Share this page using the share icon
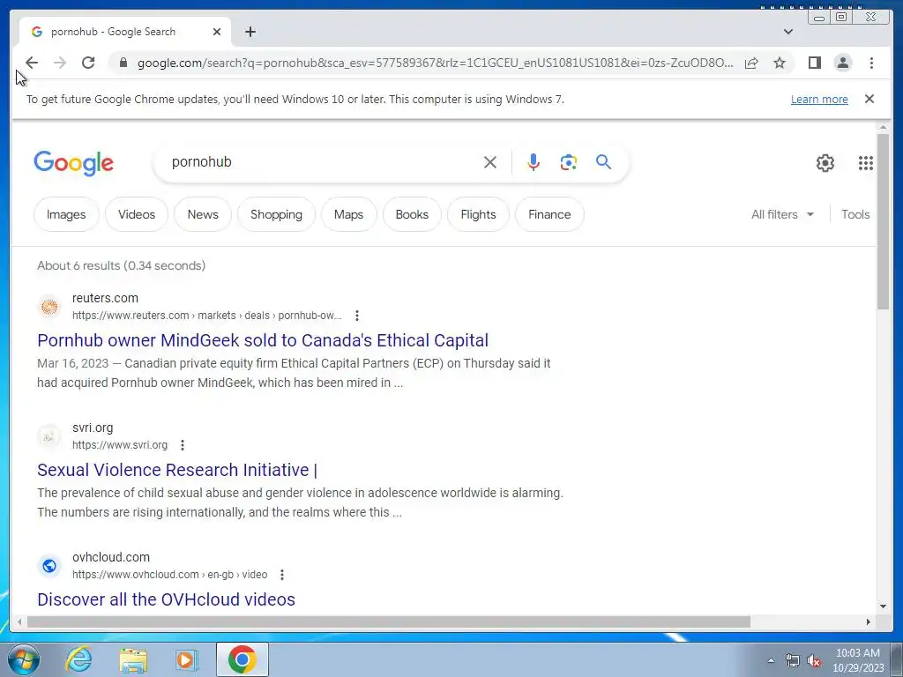 751,63
